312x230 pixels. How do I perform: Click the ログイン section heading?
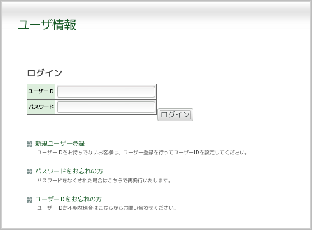point(45,73)
